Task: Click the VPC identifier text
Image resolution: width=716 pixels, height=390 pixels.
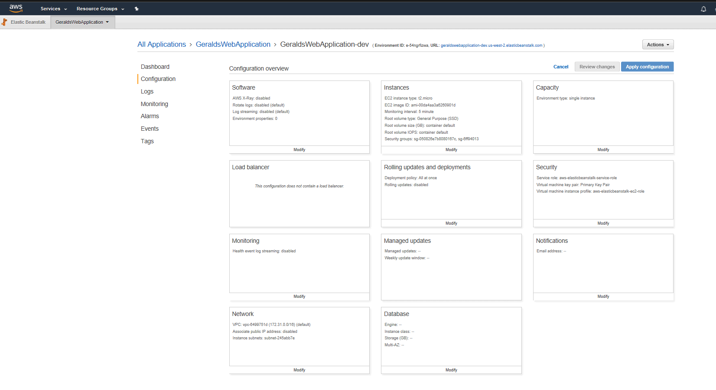Action: [x=271, y=325]
